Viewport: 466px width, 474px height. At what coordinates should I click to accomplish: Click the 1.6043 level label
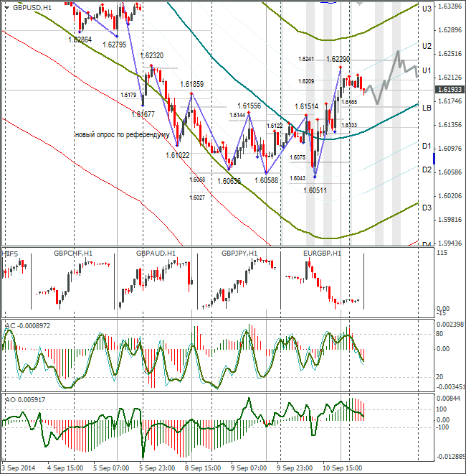pos(298,178)
